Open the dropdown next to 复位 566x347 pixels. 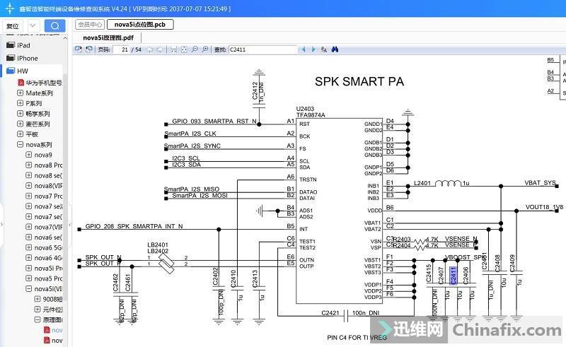33,26
